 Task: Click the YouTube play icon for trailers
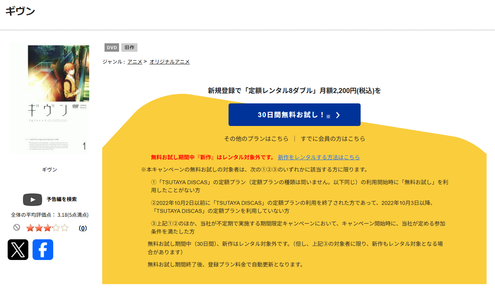(x=32, y=199)
